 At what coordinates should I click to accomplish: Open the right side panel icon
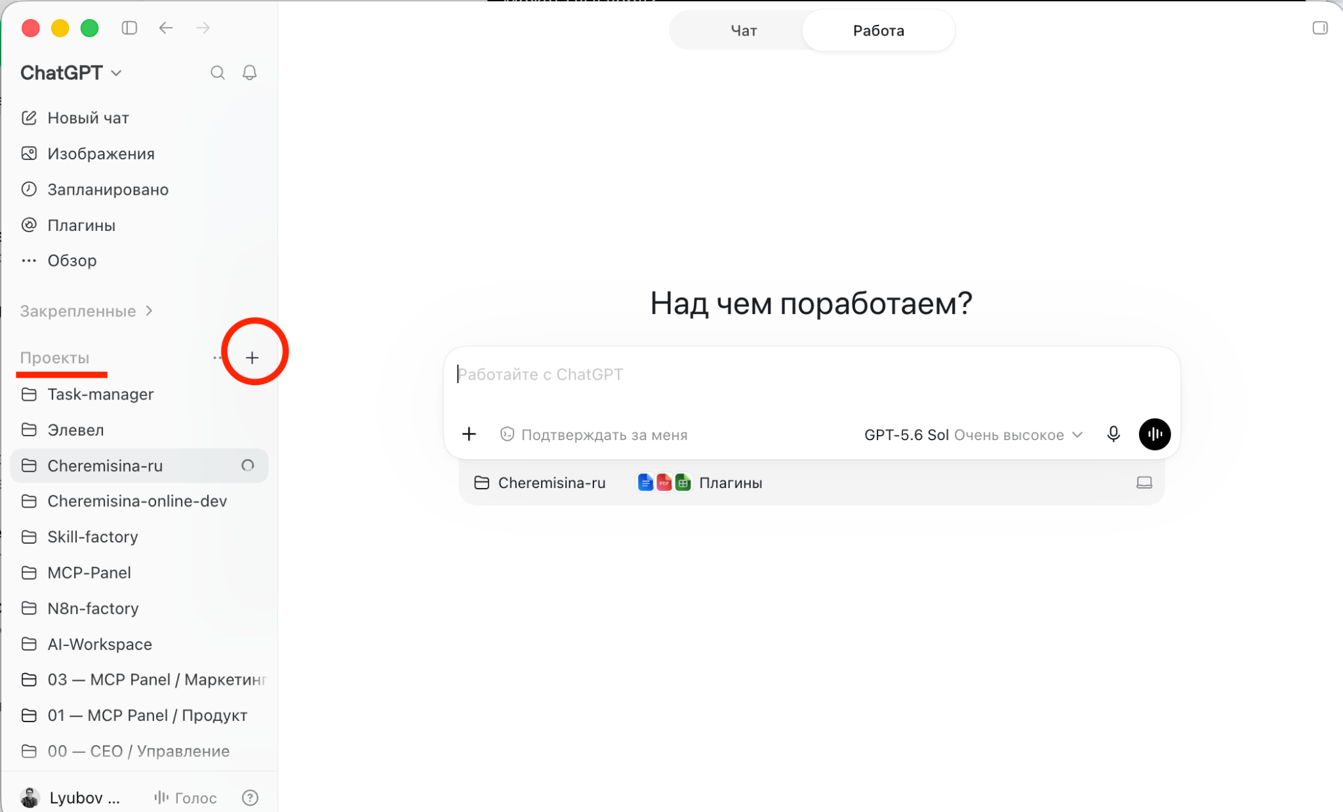click(x=1320, y=28)
